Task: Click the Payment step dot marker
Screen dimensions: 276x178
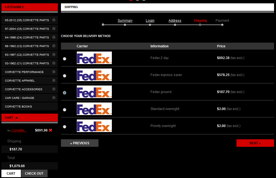Action: click(222, 25)
